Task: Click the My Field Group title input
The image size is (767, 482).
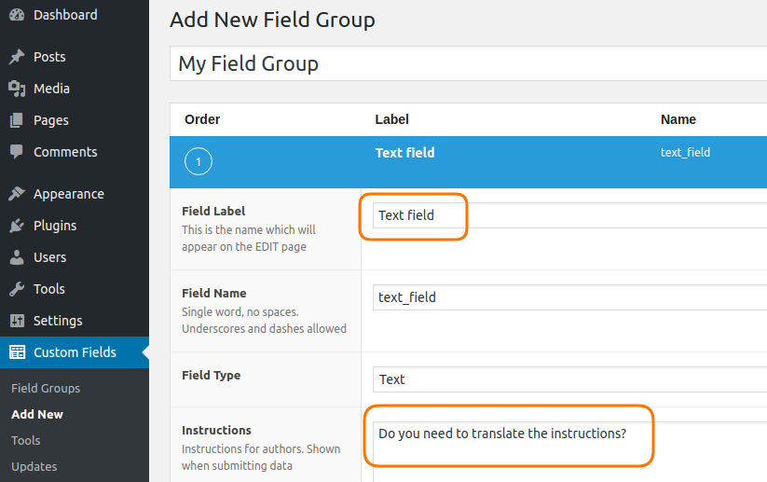Action: pyautogui.click(x=468, y=63)
